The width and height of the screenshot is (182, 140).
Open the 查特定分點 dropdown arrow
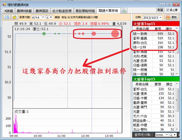click(x=167, y=135)
